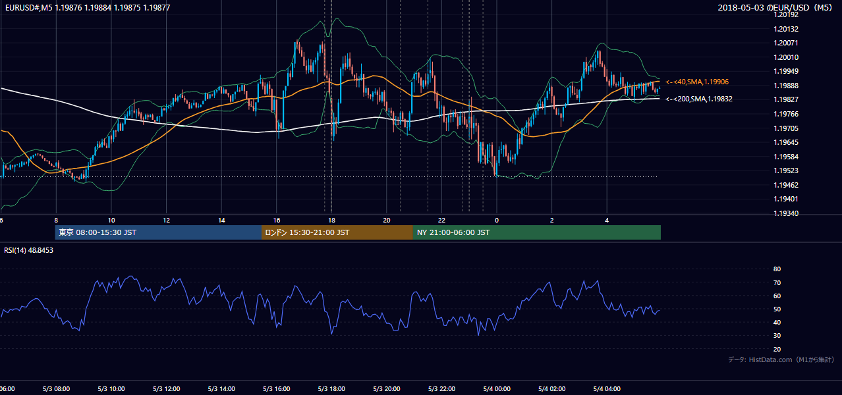Click the 5/4 00:00 time label

click(x=497, y=389)
